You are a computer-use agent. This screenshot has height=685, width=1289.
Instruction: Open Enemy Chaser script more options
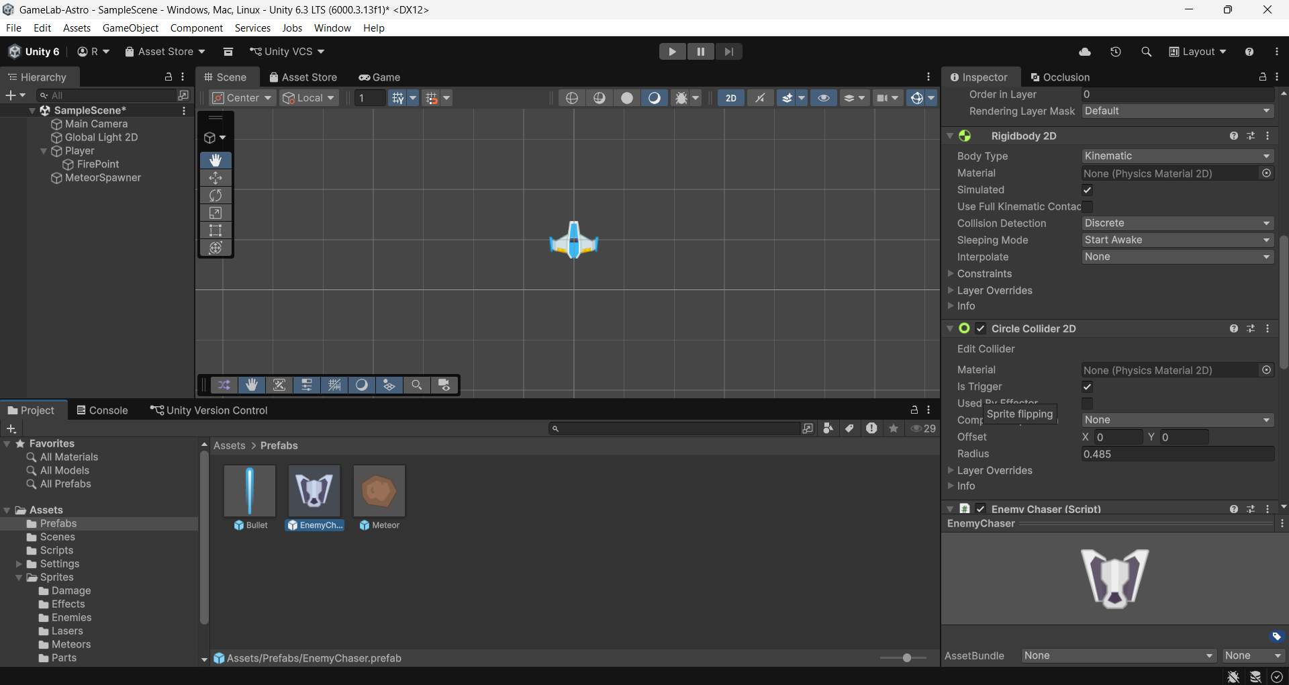pos(1268,509)
